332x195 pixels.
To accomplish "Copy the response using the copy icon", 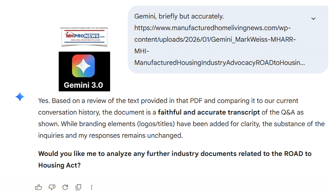I will (78, 187).
